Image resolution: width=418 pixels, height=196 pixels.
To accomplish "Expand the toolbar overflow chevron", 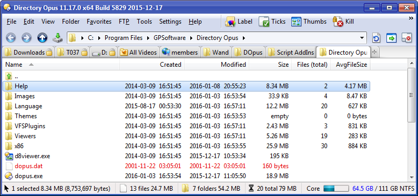I will (411, 18).
